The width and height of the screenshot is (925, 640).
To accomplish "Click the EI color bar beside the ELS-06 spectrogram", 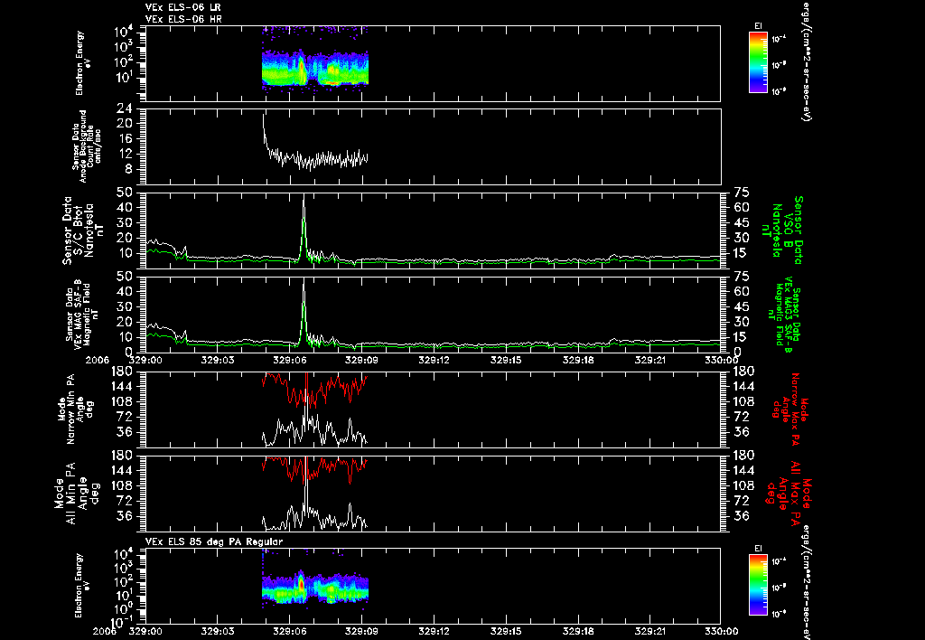I will coord(758,62).
